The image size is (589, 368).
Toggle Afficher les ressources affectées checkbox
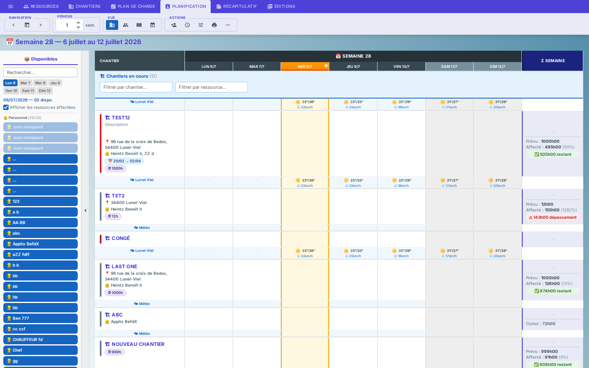(x=6, y=108)
